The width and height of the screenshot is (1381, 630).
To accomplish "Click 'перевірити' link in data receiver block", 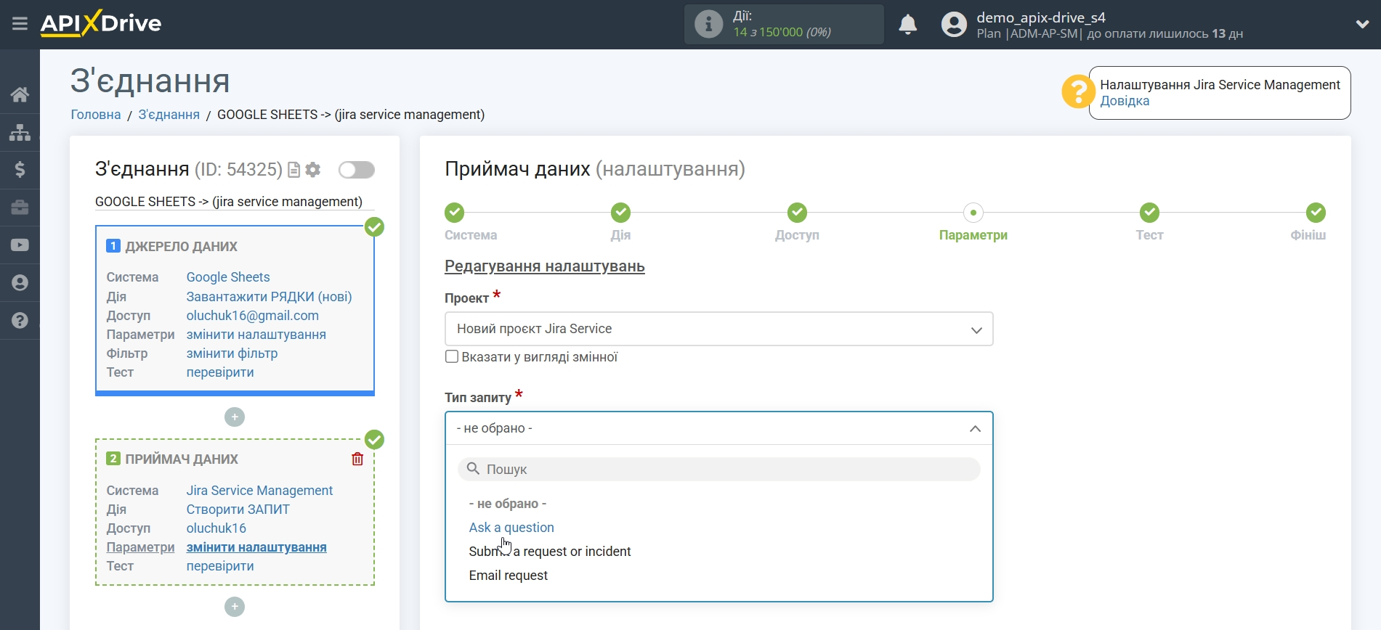I will click(x=220, y=566).
